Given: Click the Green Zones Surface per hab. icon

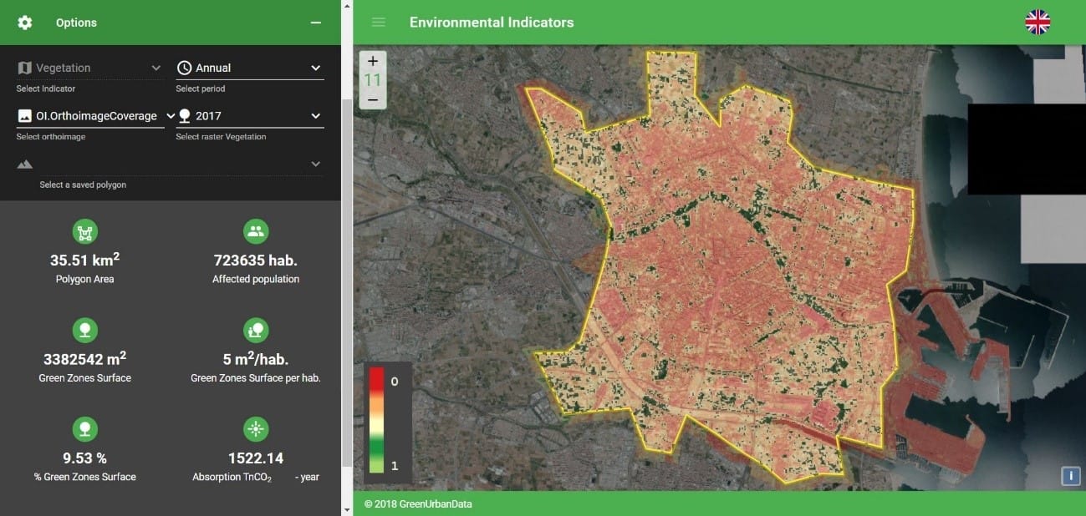Looking at the screenshot, I should [255, 331].
